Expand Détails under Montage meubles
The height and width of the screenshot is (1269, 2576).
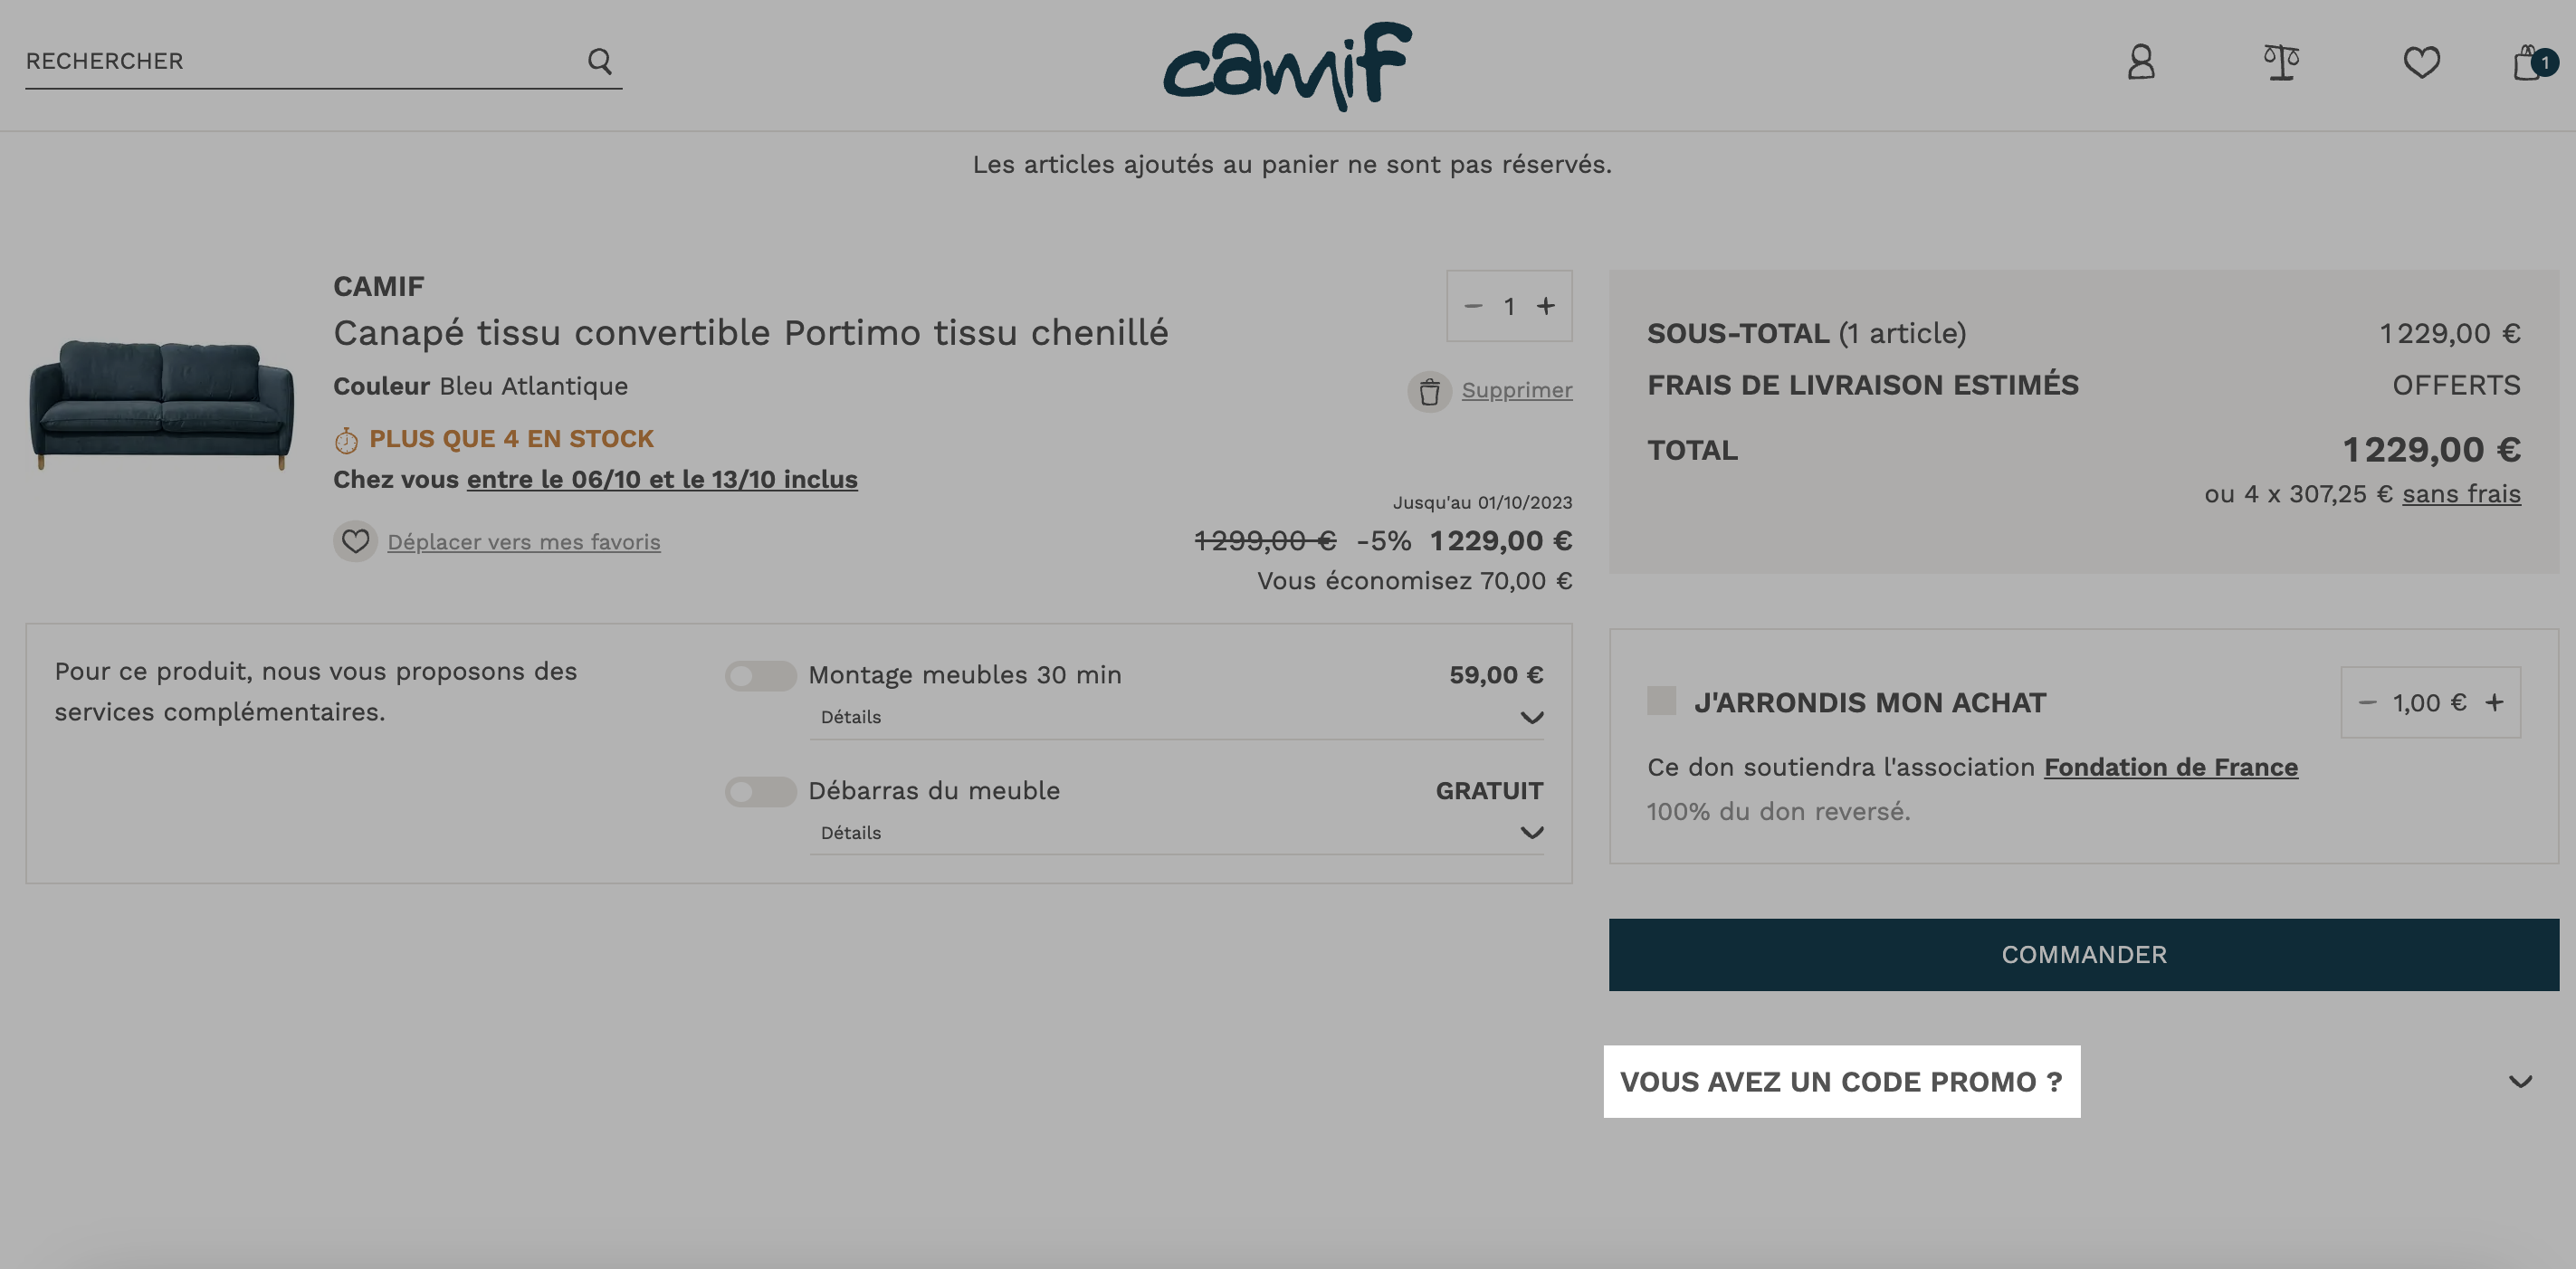click(1176, 717)
